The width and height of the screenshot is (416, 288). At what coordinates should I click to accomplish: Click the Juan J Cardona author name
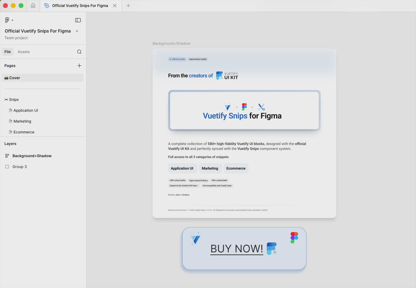(x=183, y=195)
